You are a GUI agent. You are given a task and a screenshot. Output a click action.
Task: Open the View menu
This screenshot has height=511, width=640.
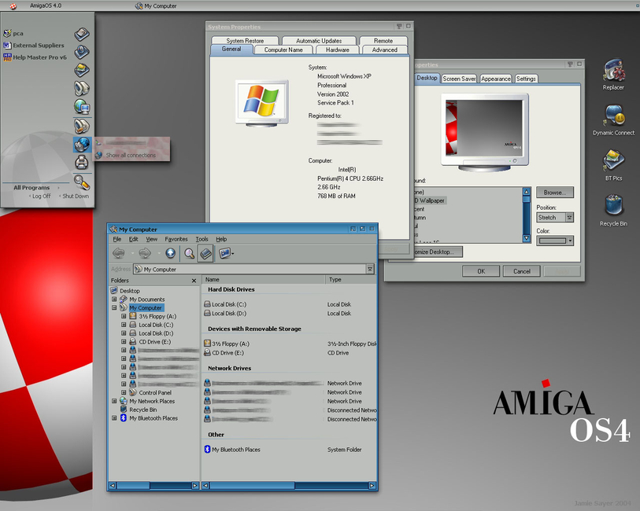point(151,239)
